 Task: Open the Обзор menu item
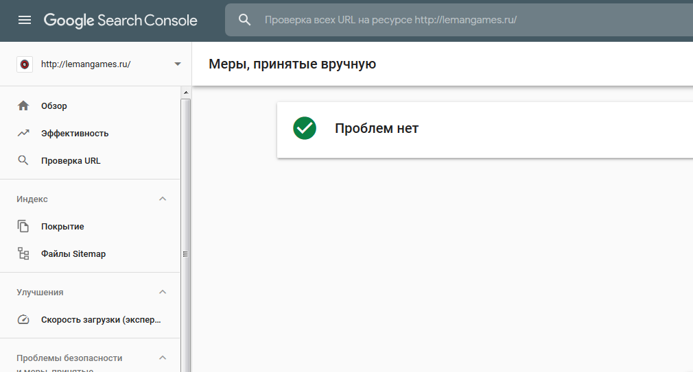(x=54, y=106)
